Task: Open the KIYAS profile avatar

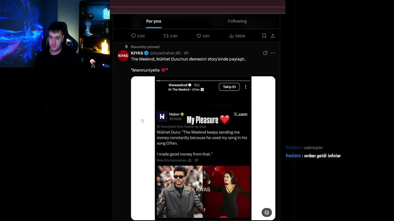Action: coord(123,56)
